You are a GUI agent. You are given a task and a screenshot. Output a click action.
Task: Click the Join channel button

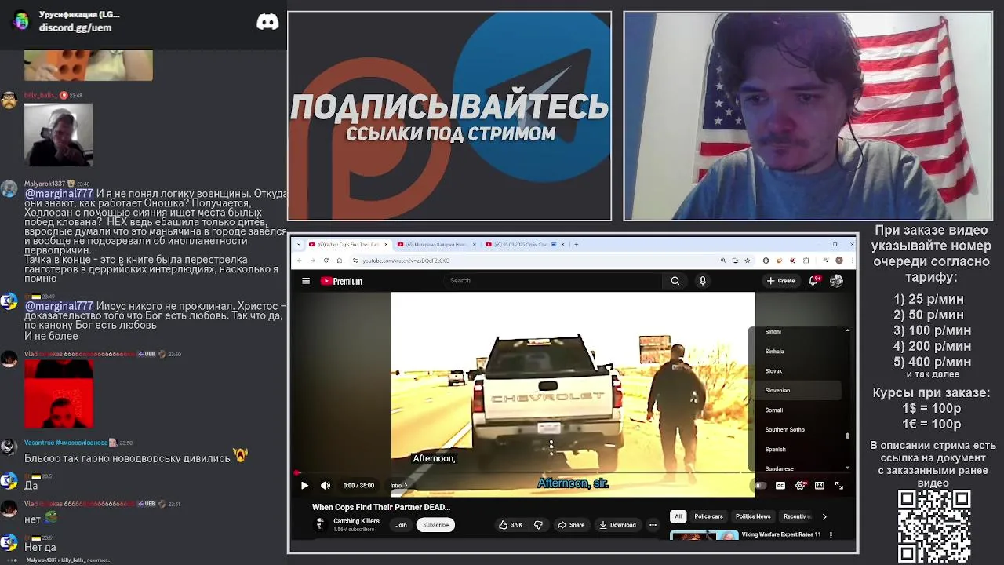(x=401, y=525)
